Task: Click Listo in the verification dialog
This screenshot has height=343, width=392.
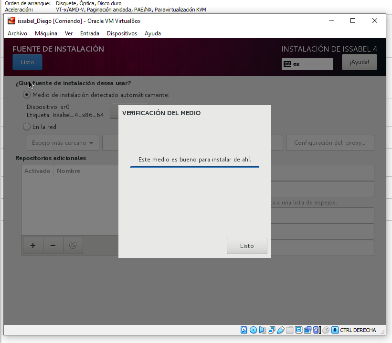Action: point(247,246)
